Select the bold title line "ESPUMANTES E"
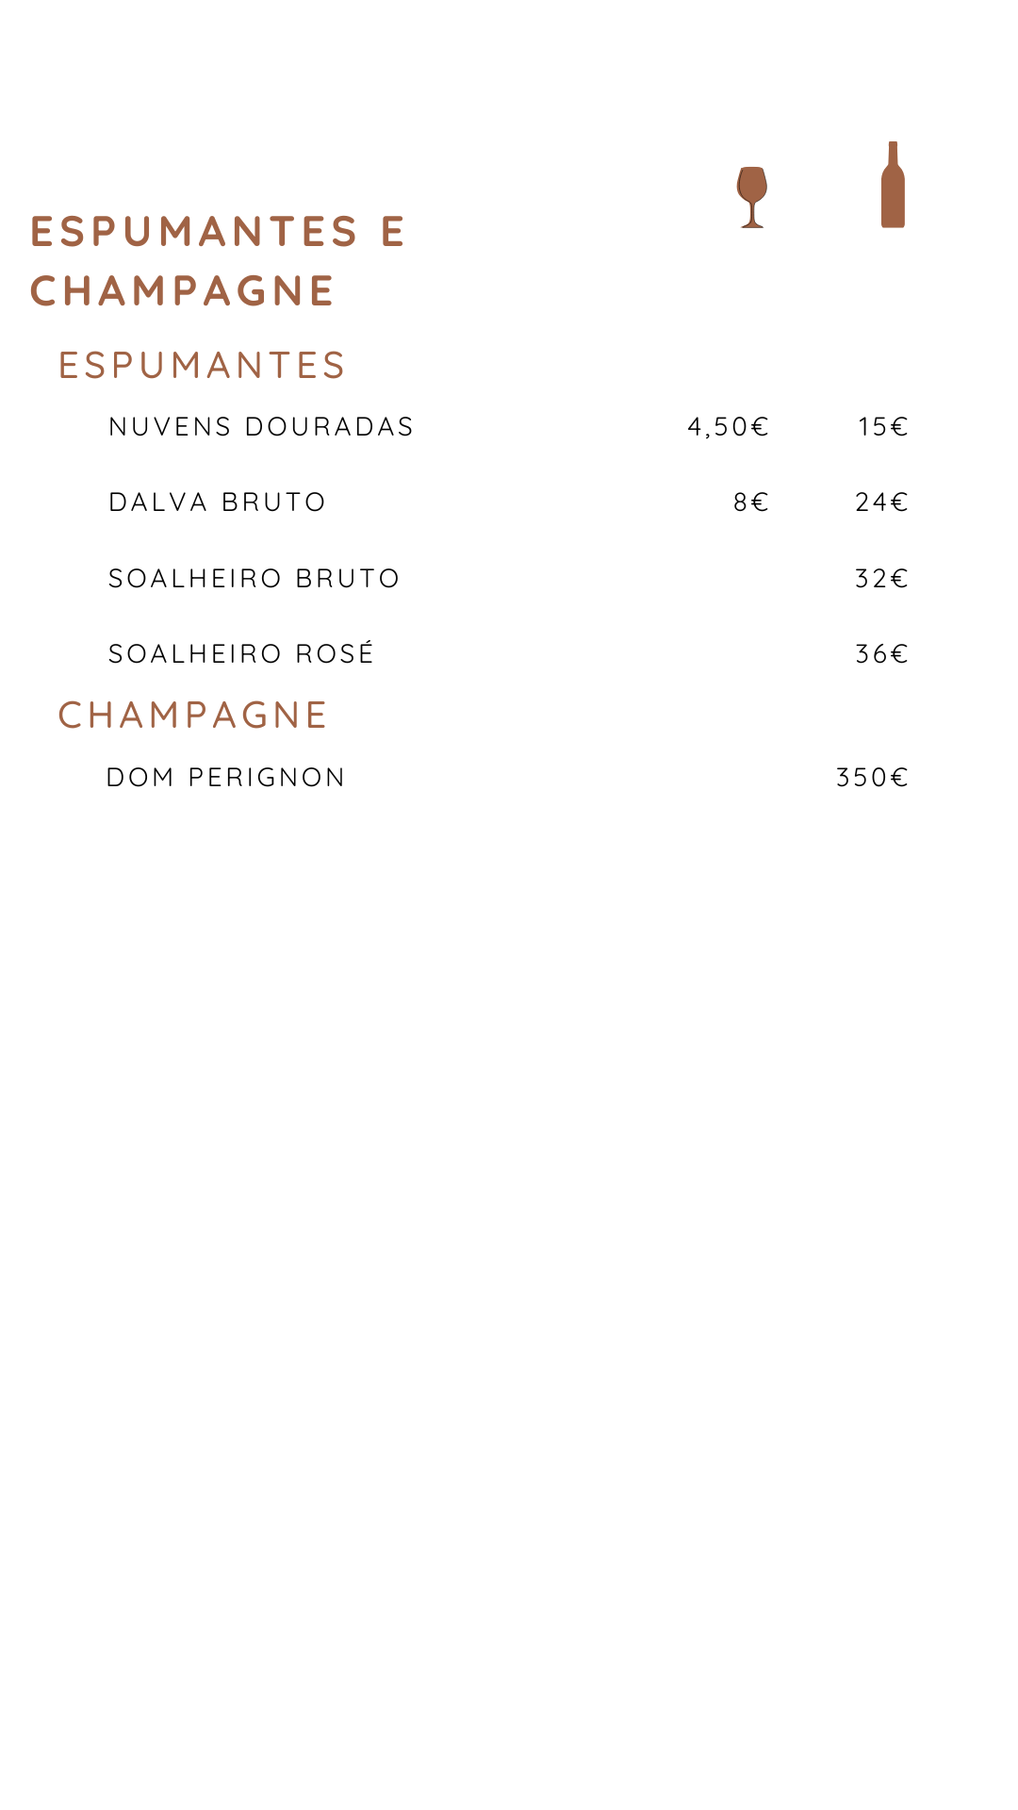 click(x=218, y=232)
